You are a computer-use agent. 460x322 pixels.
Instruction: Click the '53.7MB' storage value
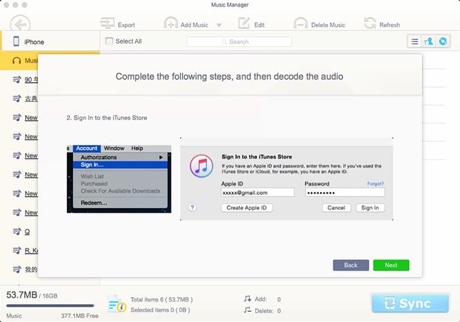(22, 294)
